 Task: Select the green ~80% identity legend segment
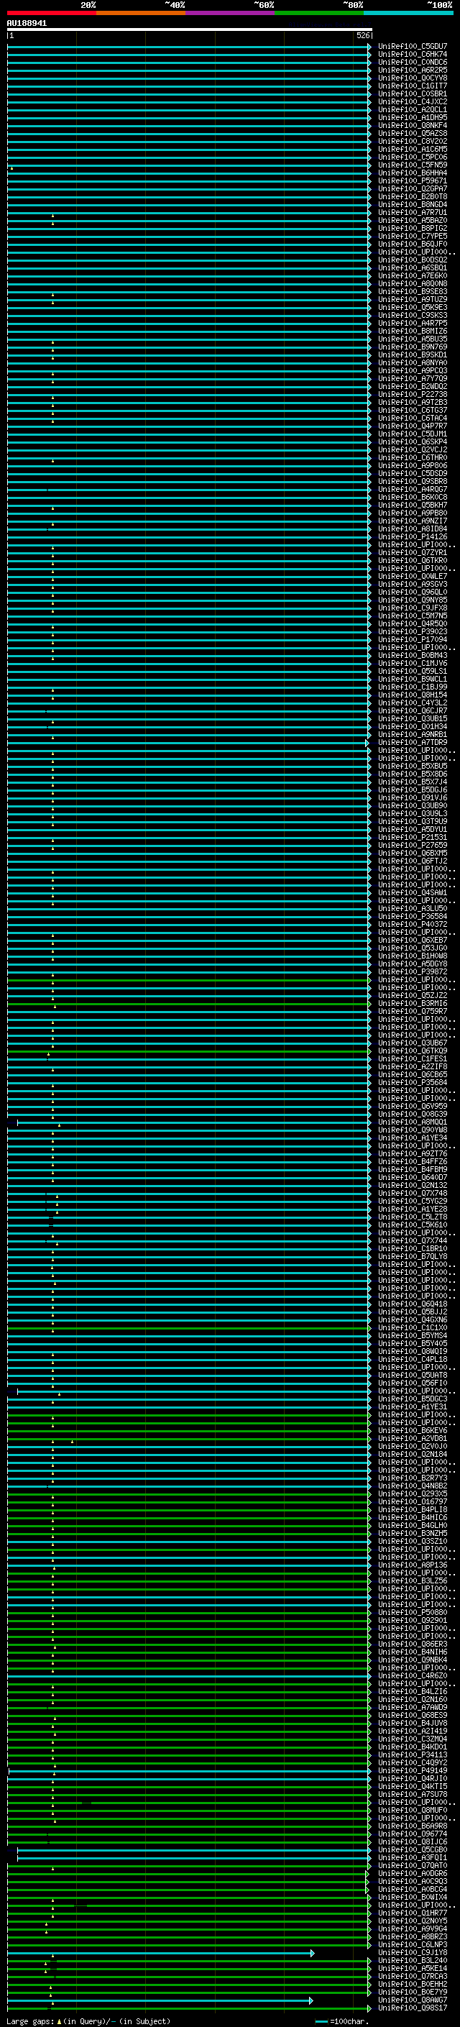[319, 13]
